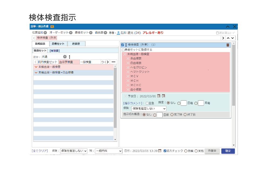Delete 検体検査 order with trash icon
Image resolution: width=268 pixels, height=170 pixels.
pos(228,45)
